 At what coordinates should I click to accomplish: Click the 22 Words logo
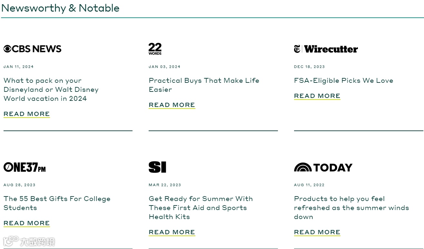coord(155,49)
